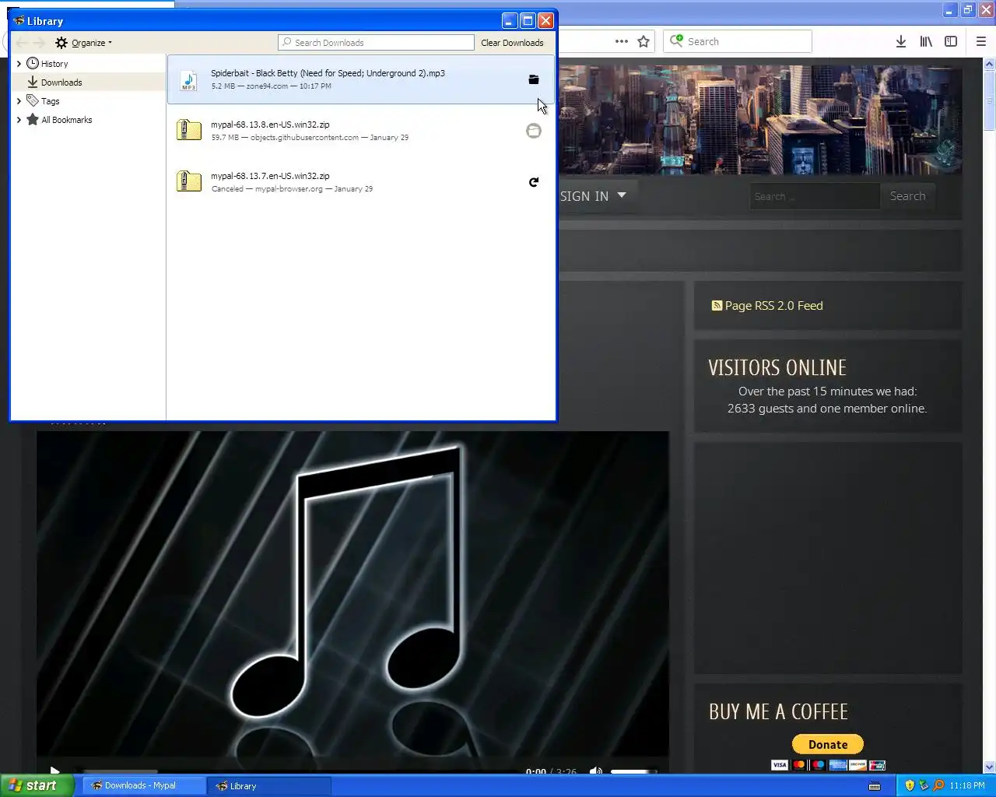
Task: Open containing folder for Spiderbait mp3 download
Action: click(534, 79)
